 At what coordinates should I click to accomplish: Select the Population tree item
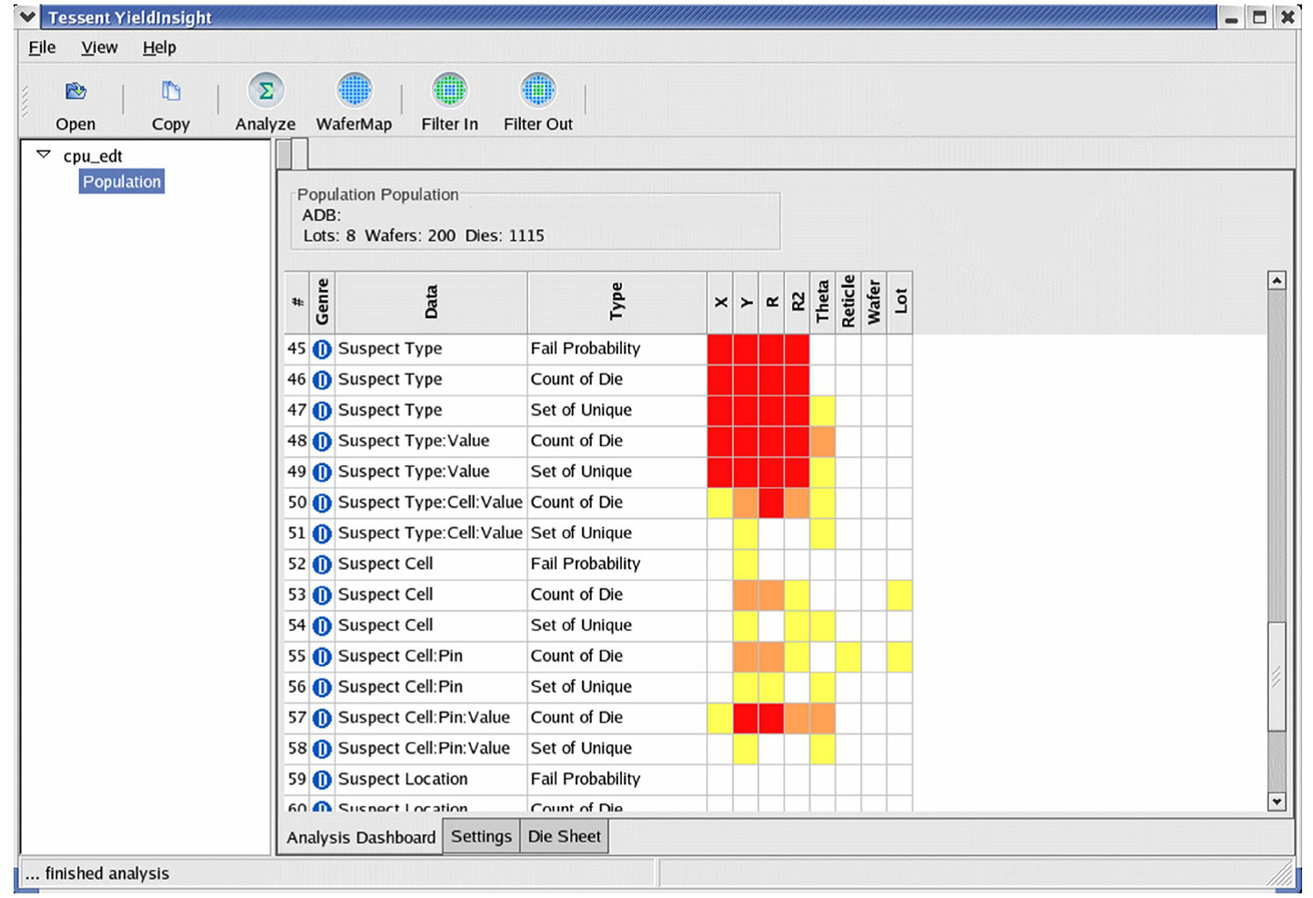[x=122, y=182]
